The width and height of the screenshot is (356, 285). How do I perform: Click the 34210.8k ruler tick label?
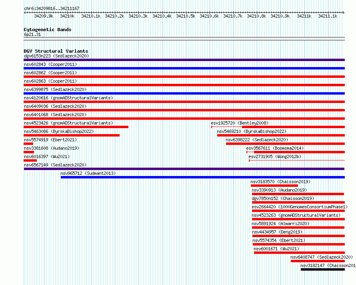pyautogui.click(x=256, y=16)
